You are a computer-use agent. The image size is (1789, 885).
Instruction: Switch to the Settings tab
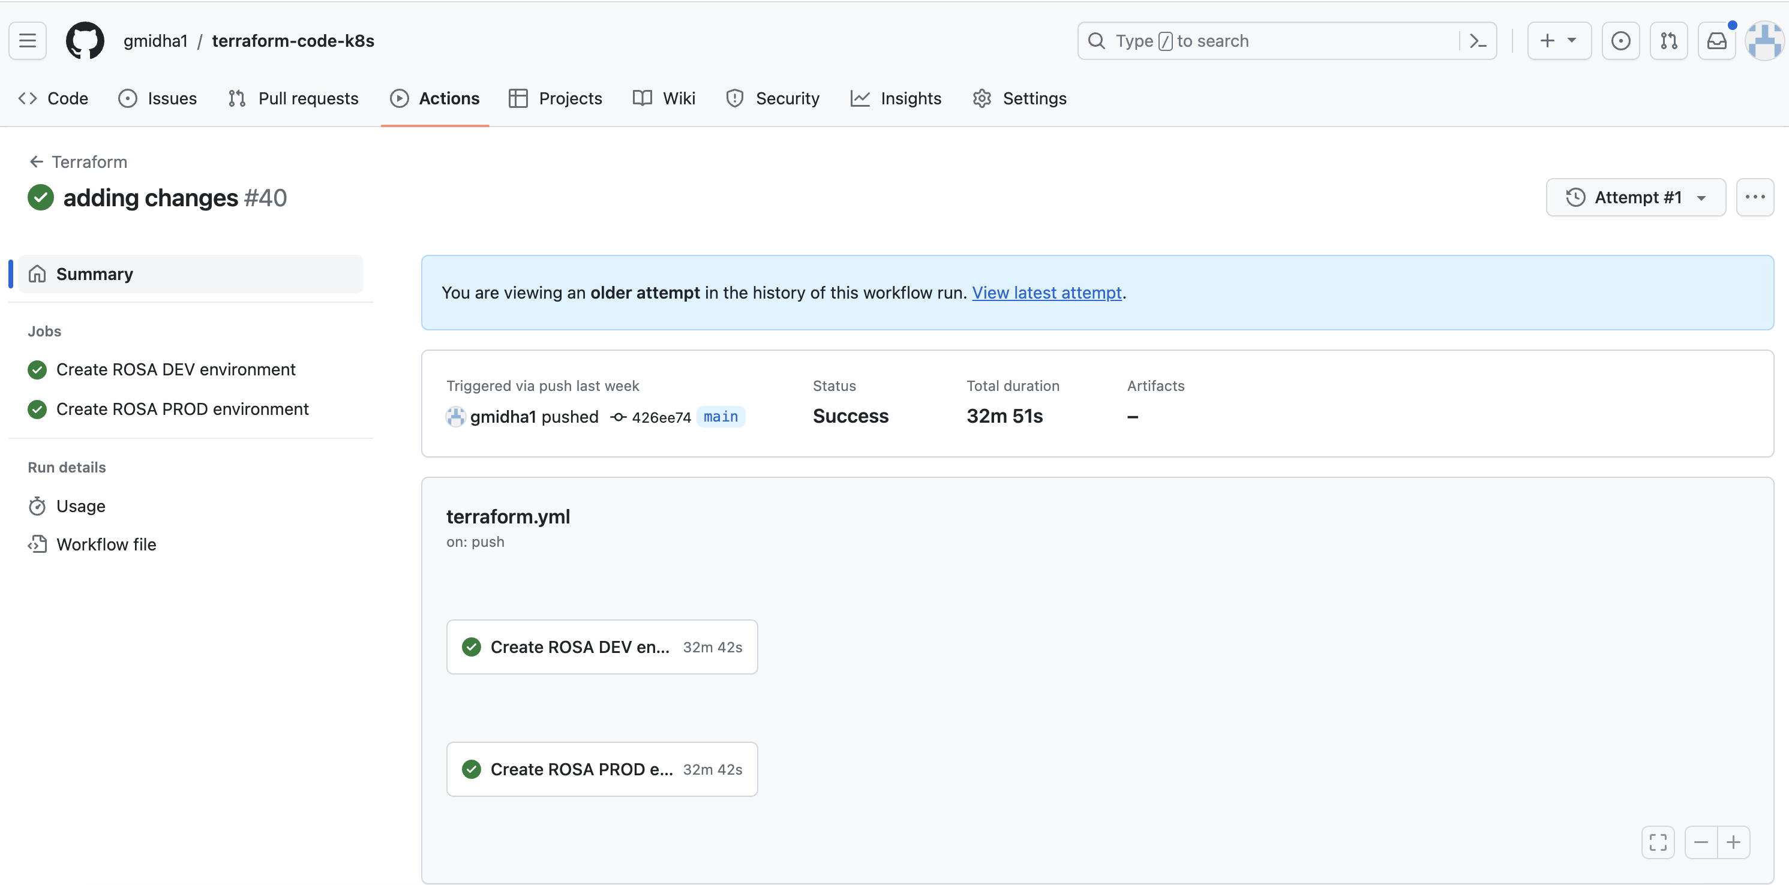(1019, 98)
